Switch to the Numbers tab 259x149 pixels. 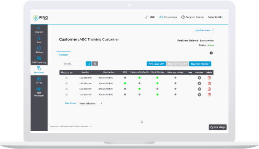click(63, 55)
